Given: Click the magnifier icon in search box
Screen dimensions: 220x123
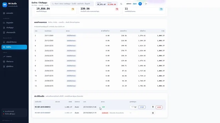Looking at the screenshot, I should click(53, 4).
